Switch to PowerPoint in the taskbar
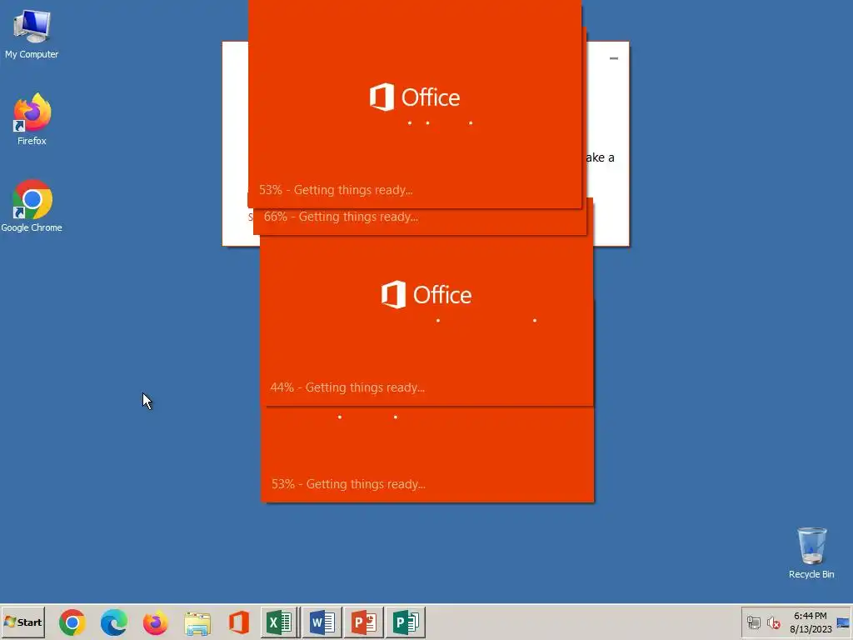Viewport: 853px width, 640px height. click(364, 622)
